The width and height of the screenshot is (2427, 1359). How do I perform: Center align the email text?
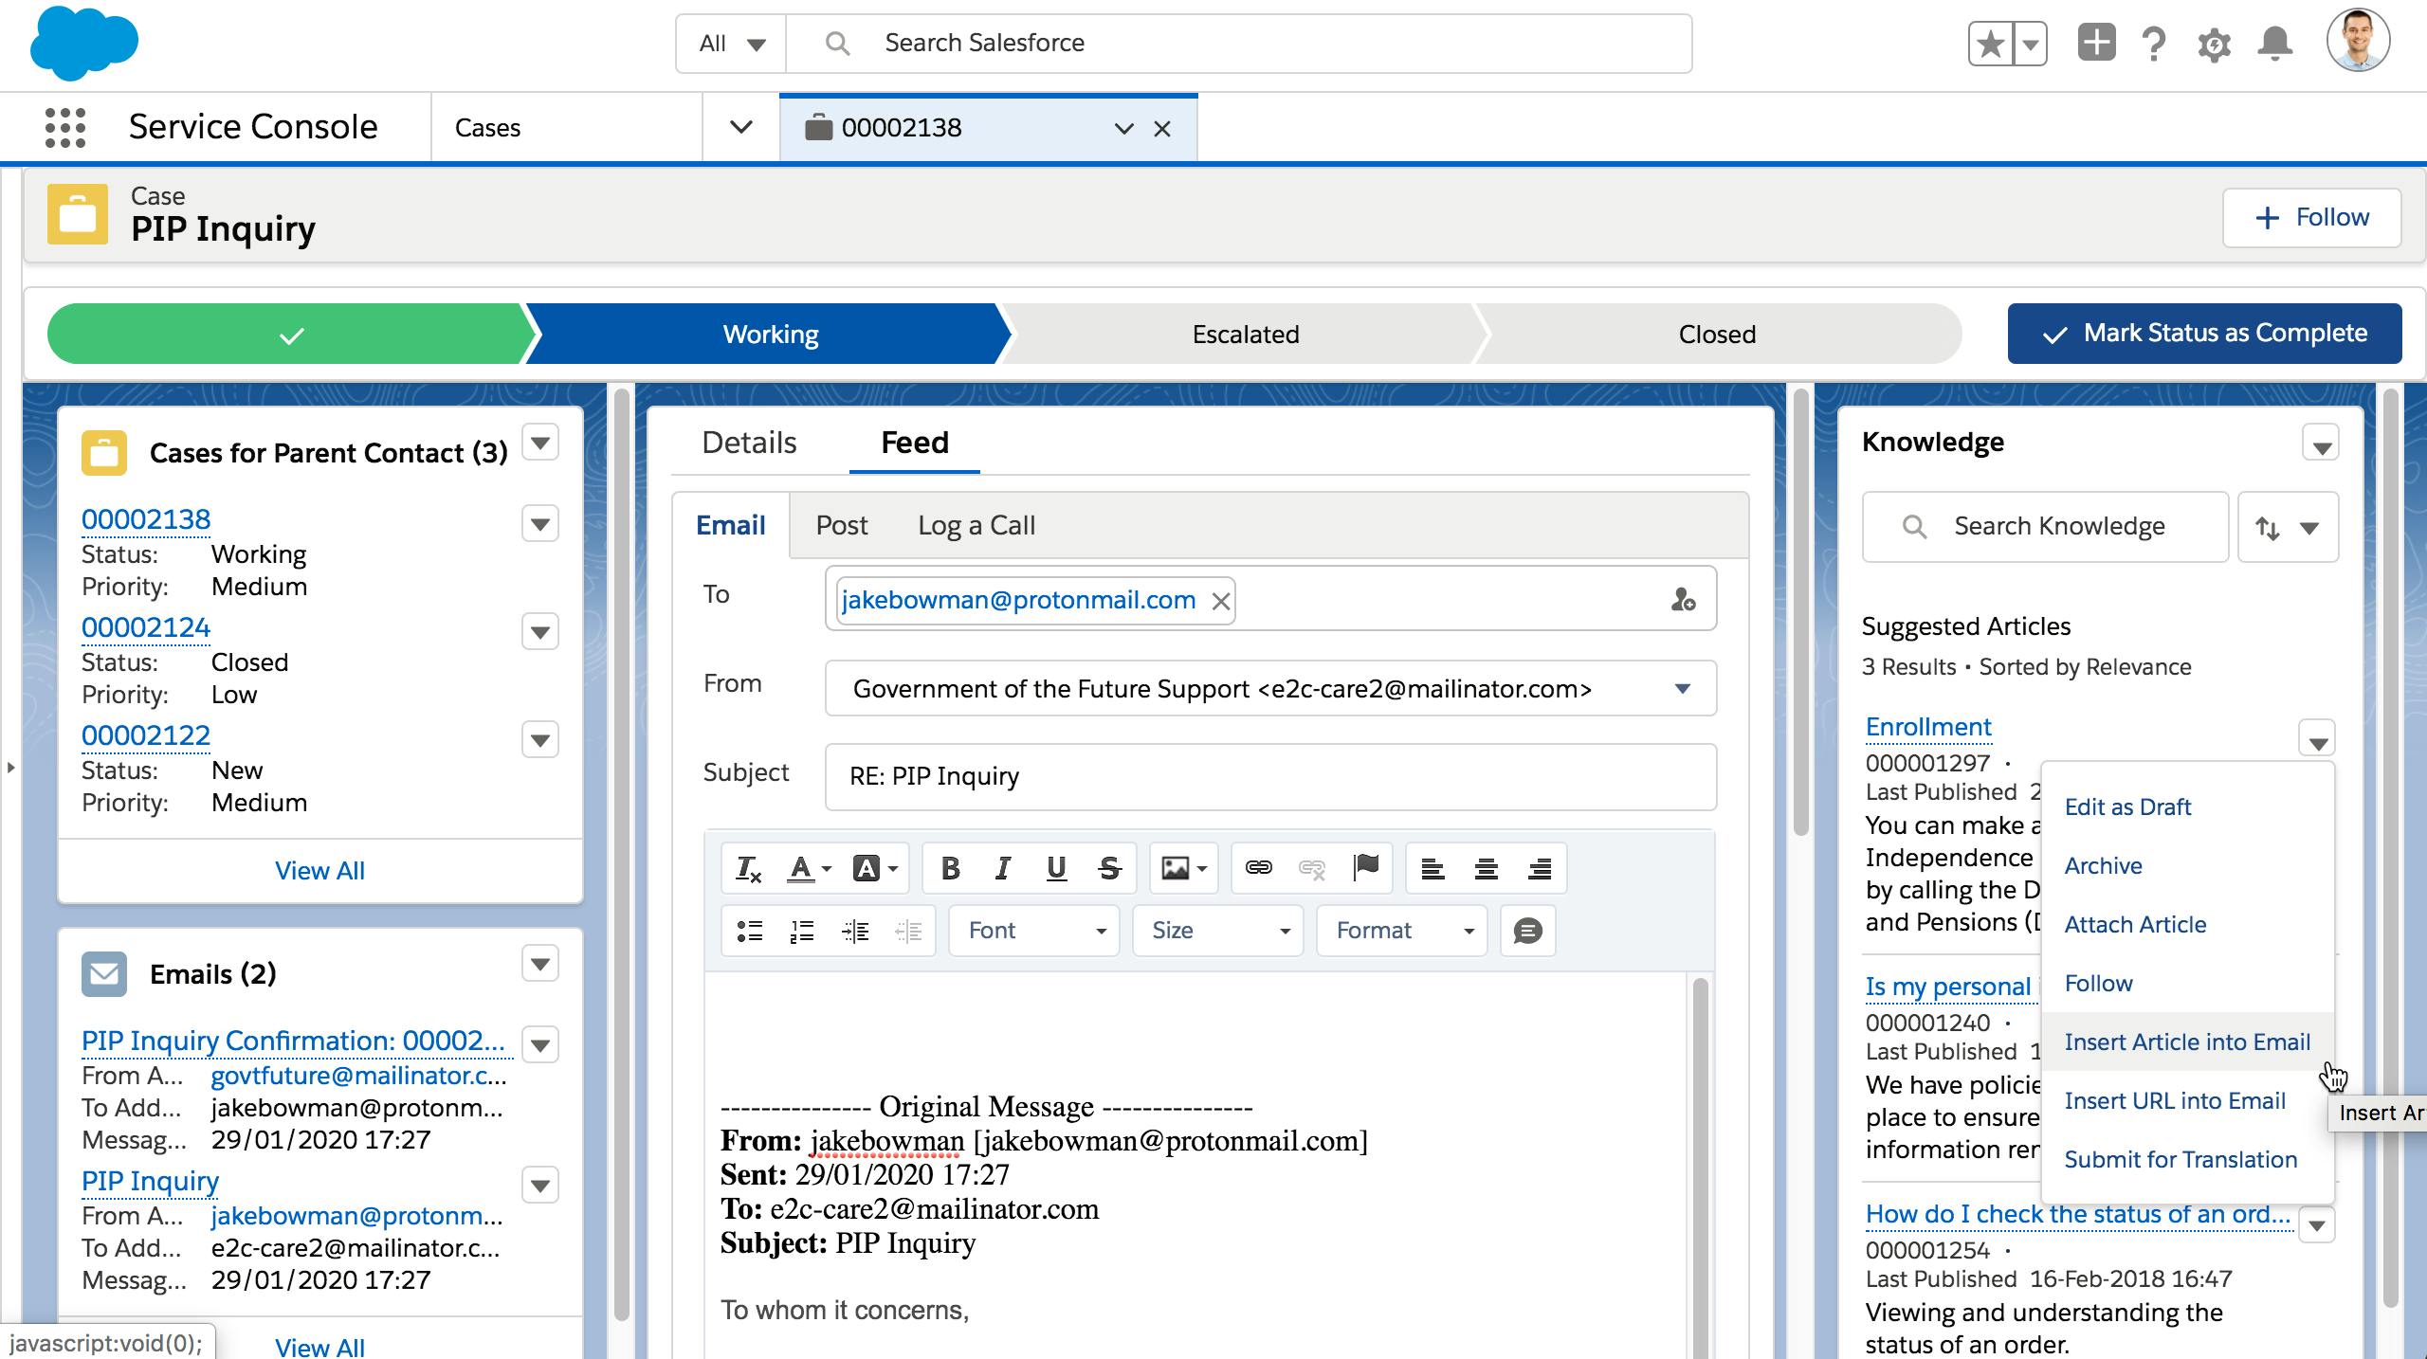click(x=1485, y=867)
